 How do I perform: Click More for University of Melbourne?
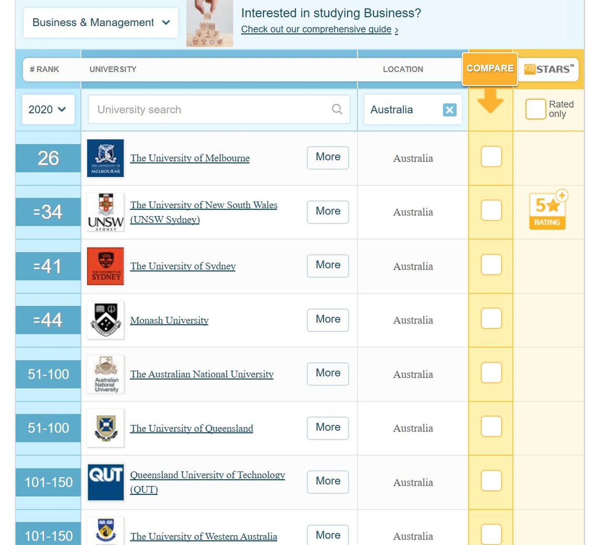click(328, 157)
